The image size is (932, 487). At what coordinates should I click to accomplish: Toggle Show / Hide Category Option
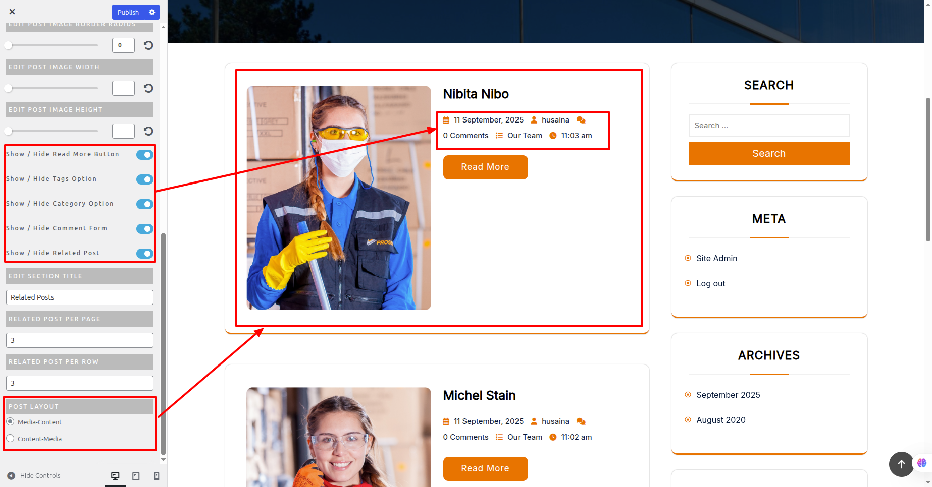click(x=145, y=204)
